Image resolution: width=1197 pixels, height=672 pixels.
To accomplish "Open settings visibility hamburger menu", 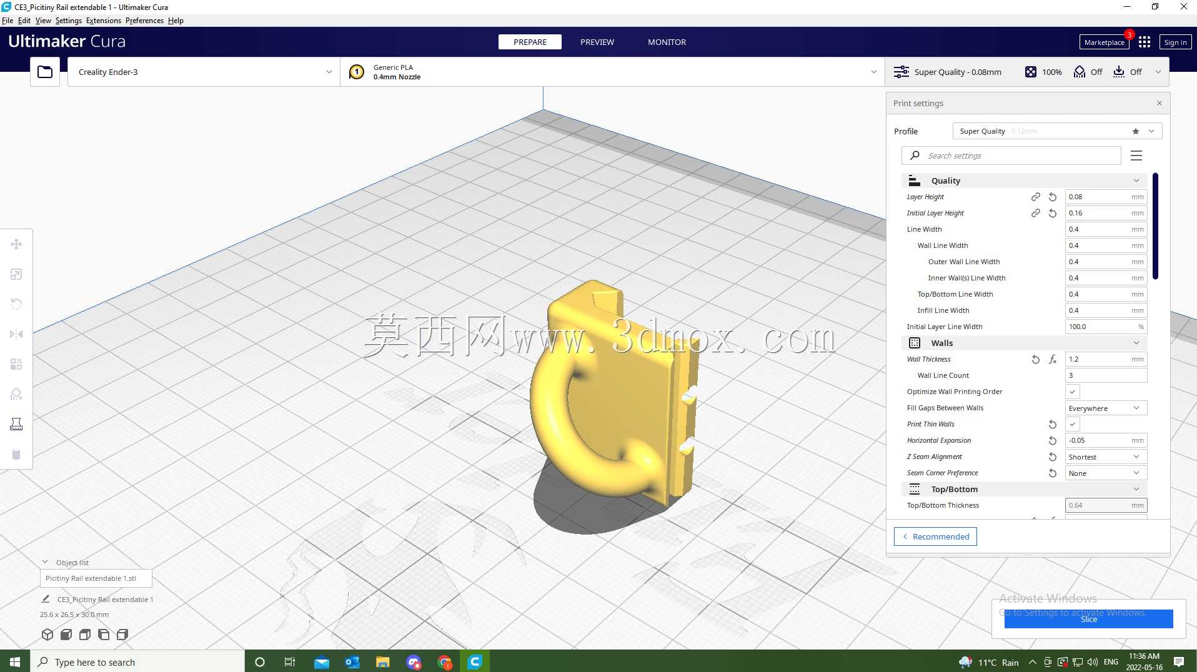I will (x=1136, y=156).
